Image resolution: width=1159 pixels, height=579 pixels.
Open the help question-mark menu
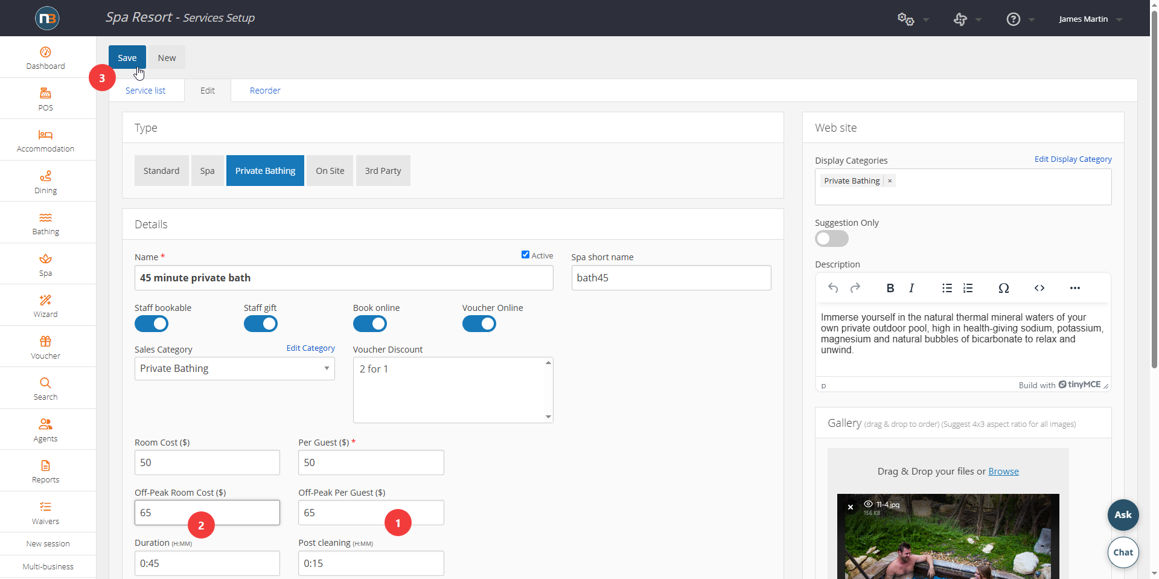pyautogui.click(x=1014, y=19)
